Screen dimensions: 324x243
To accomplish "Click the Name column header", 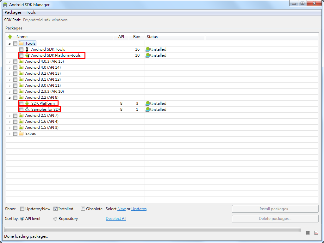I will (x=59, y=37).
